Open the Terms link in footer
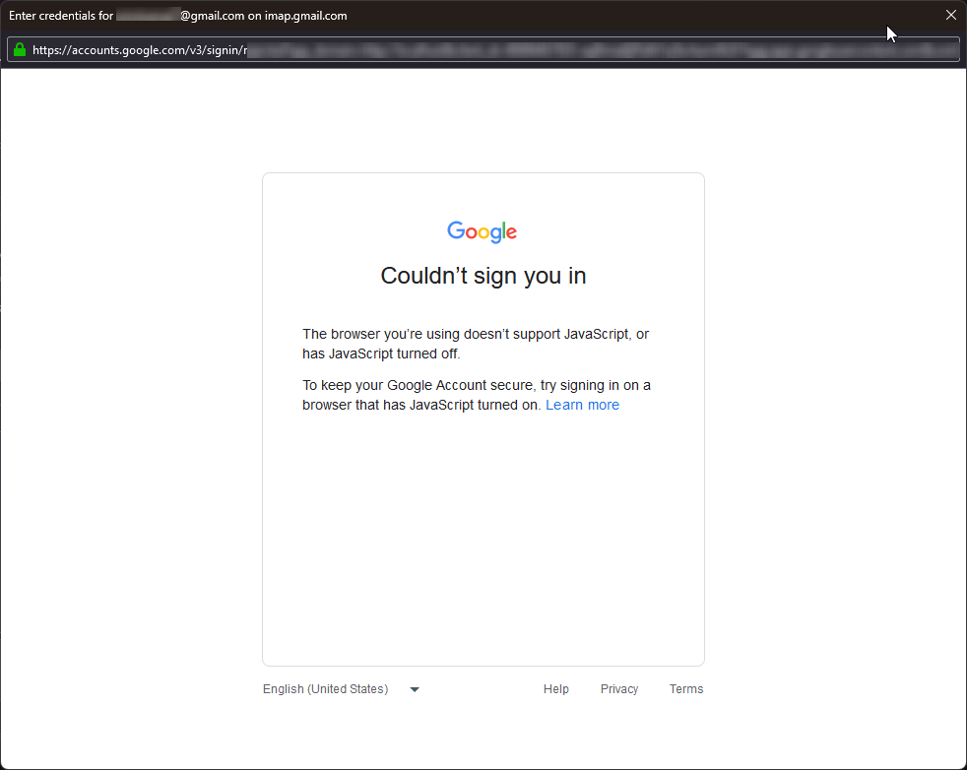The image size is (967, 770). (x=686, y=689)
